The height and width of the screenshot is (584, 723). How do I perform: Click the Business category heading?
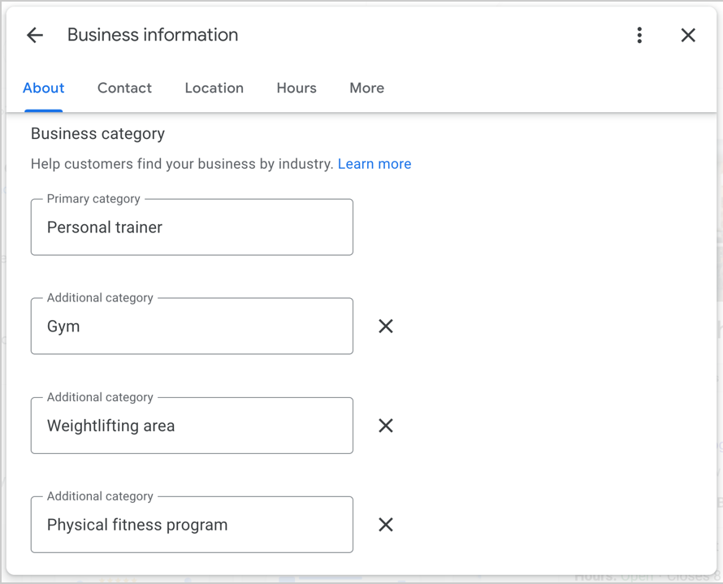tap(97, 134)
